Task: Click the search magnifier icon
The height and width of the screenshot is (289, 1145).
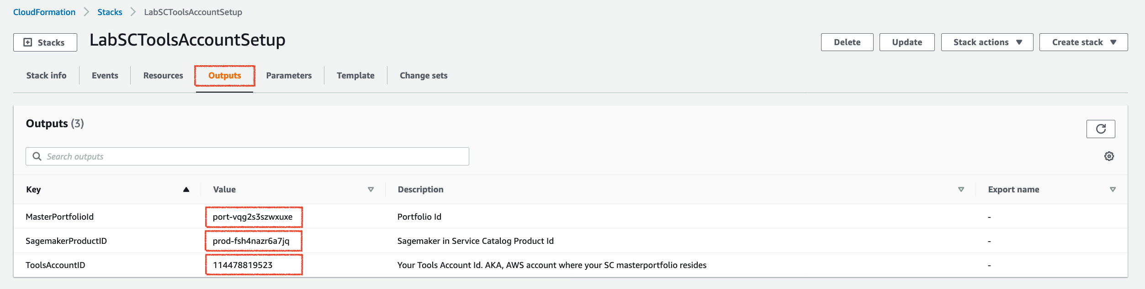Action: click(x=37, y=156)
